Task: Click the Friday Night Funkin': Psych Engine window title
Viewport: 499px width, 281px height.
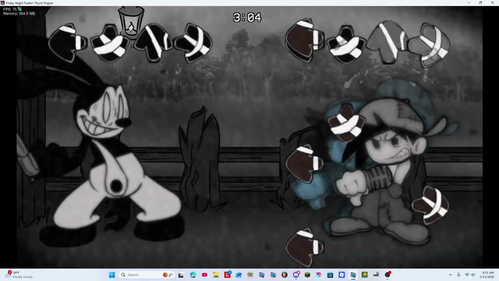Action: coord(29,3)
